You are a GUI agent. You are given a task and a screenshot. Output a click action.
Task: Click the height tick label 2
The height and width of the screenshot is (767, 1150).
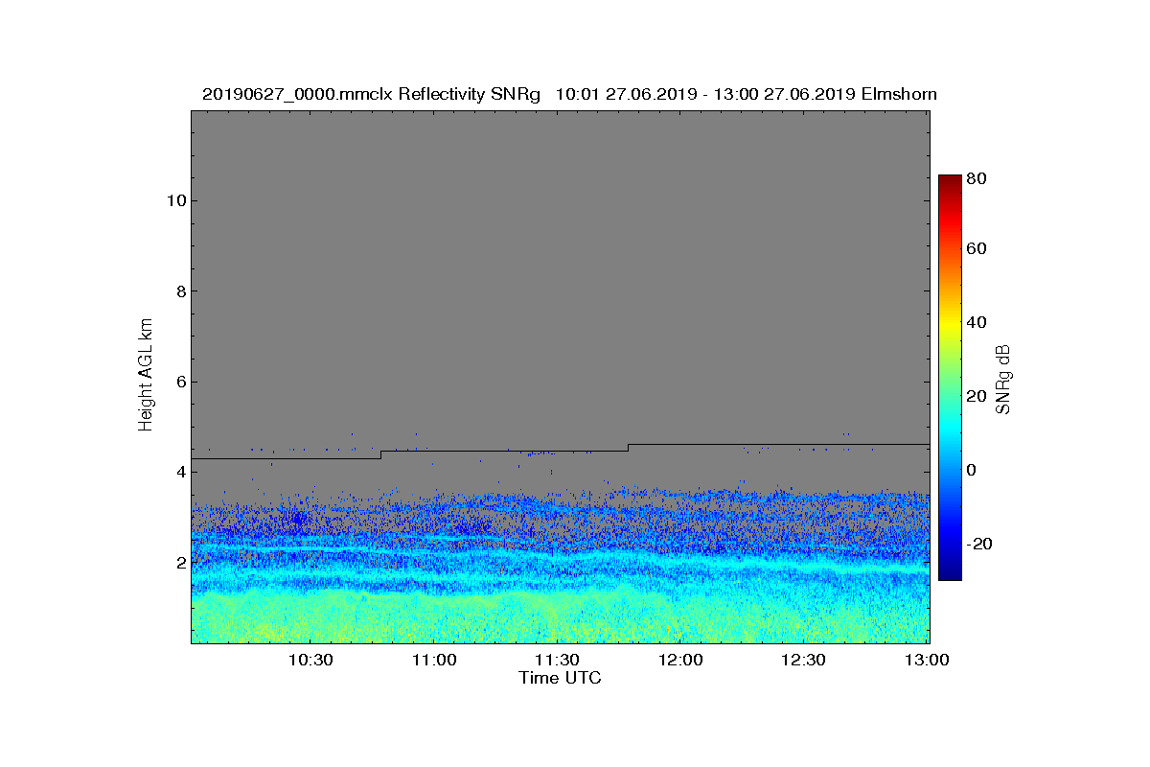179,563
